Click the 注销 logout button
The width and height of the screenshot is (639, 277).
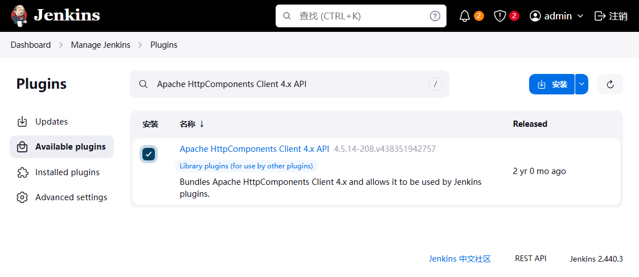611,16
